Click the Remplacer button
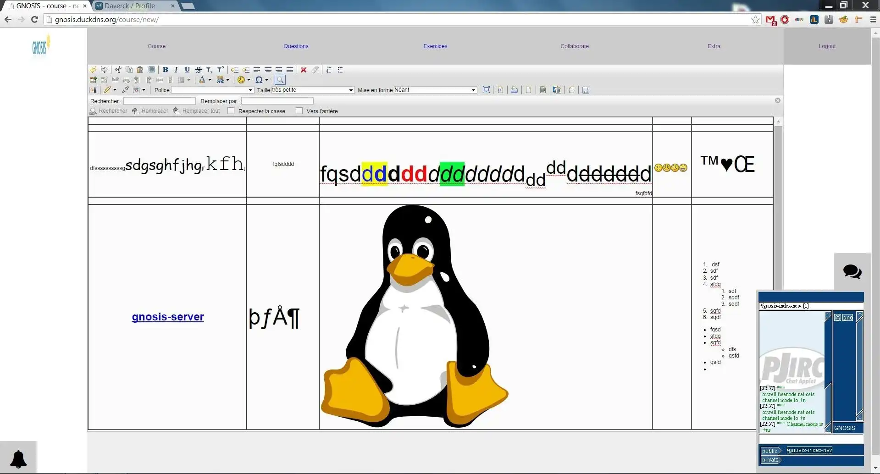The height and width of the screenshot is (474, 880). click(x=150, y=111)
